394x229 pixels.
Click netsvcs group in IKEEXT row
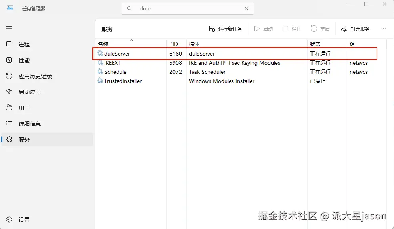(359, 63)
